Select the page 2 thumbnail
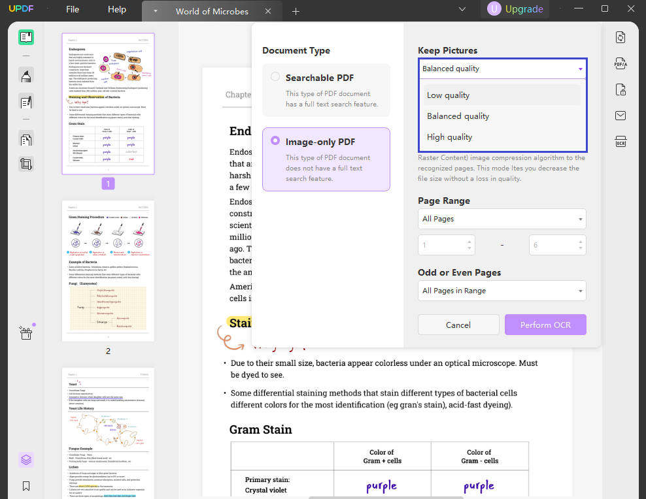 click(108, 271)
